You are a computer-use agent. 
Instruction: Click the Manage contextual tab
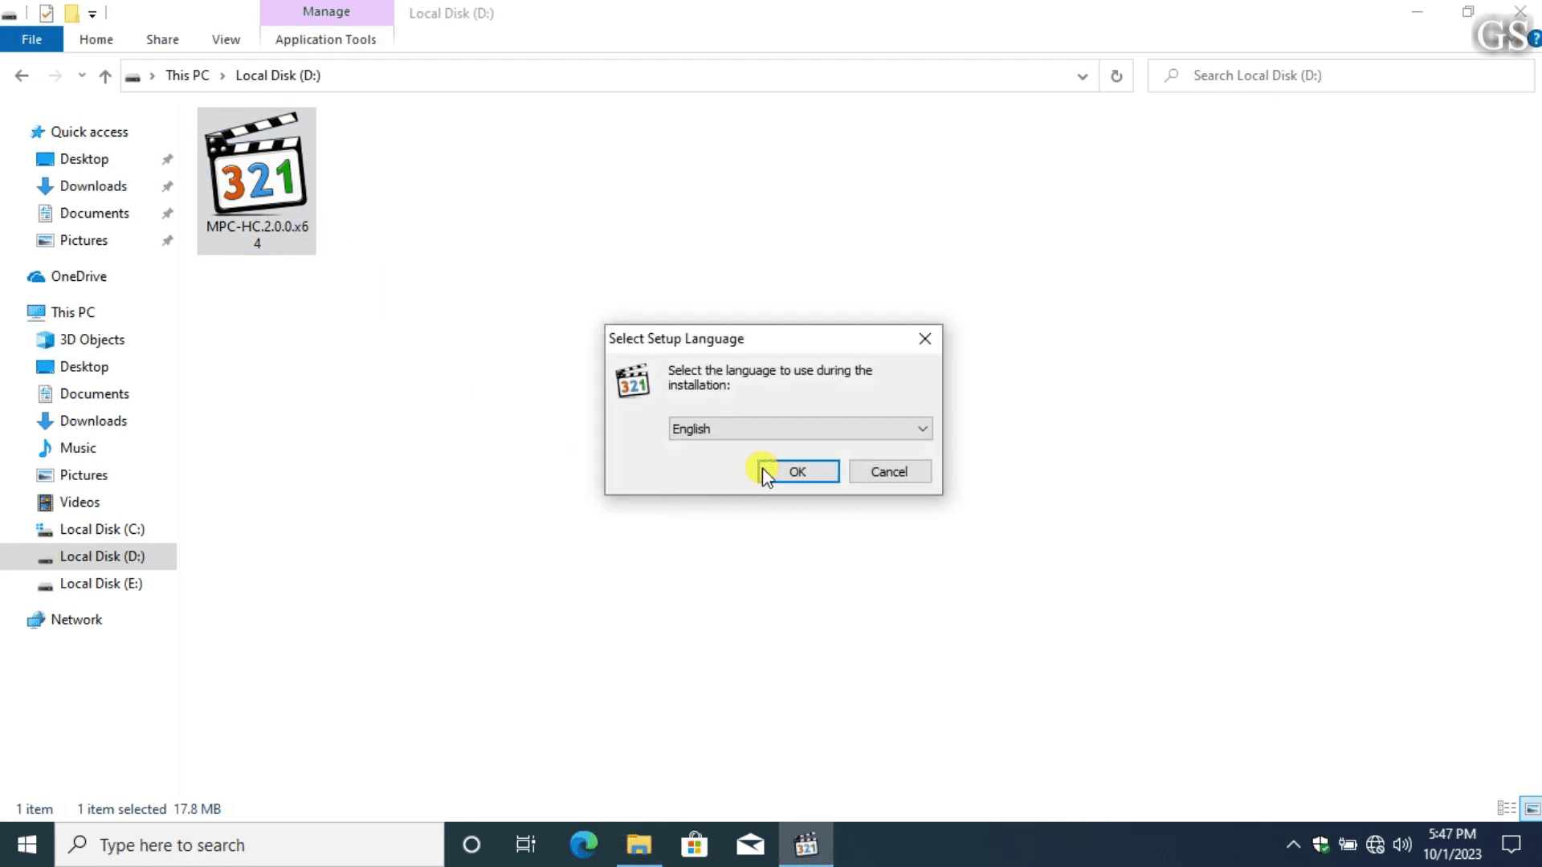click(x=326, y=12)
